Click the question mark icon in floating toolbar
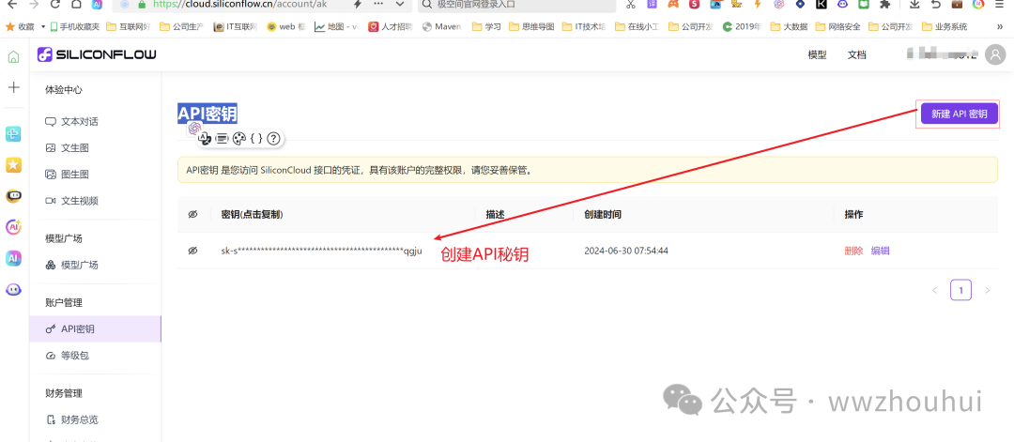Image resolution: width=1014 pixels, height=442 pixels. pyautogui.click(x=273, y=138)
